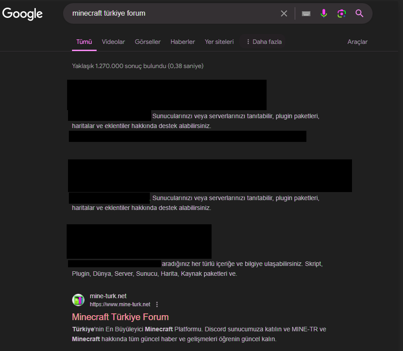Select the Tümü results tab
Viewport: 403px width, 351px height.
pyautogui.click(x=84, y=42)
